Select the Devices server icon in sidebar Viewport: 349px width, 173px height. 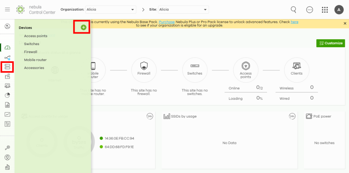click(x=7, y=66)
